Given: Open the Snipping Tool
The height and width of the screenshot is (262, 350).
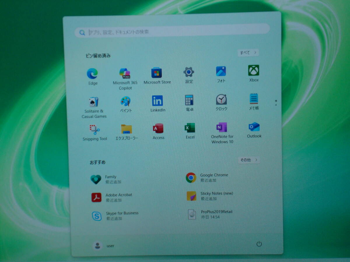Looking at the screenshot, I should (x=94, y=130).
